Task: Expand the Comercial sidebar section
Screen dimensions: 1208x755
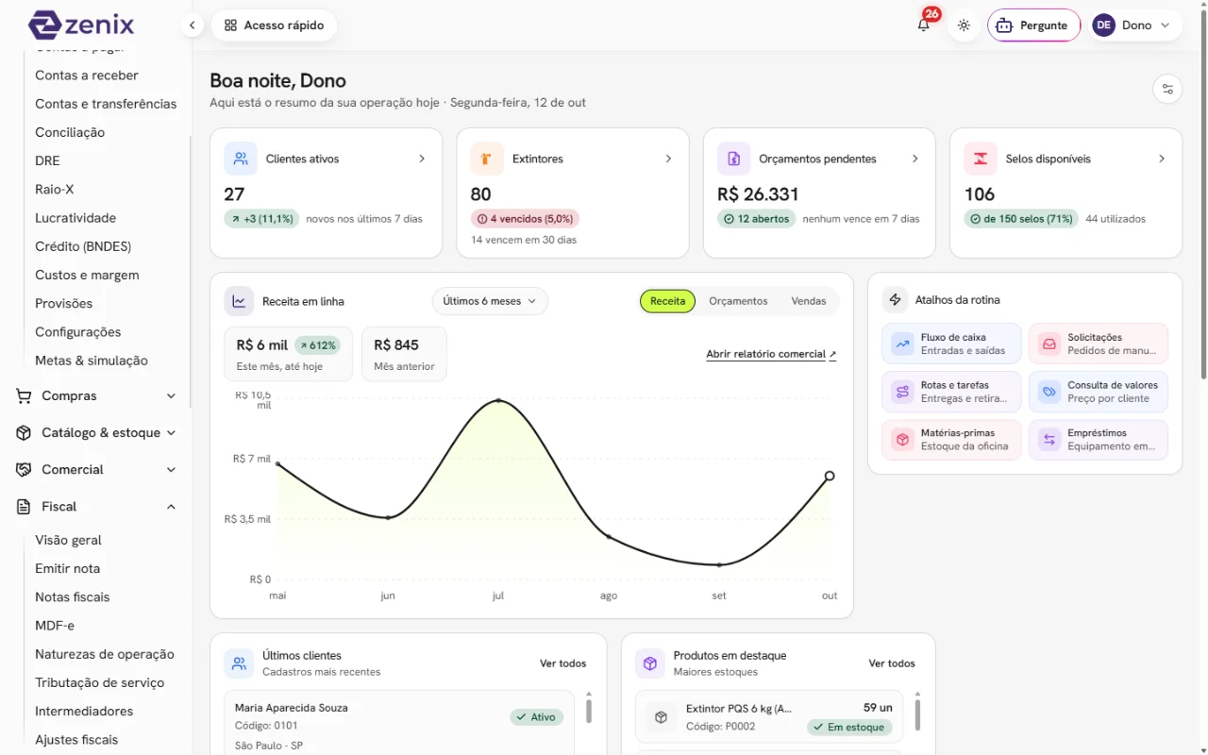Action: point(96,470)
